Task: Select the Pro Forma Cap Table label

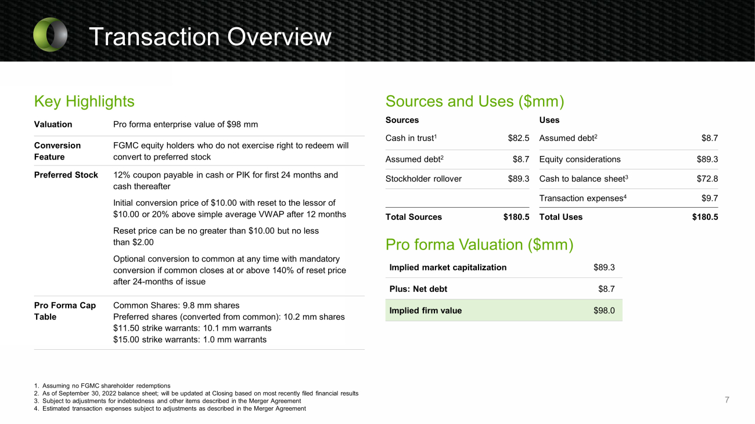Action: coord(65,311)
